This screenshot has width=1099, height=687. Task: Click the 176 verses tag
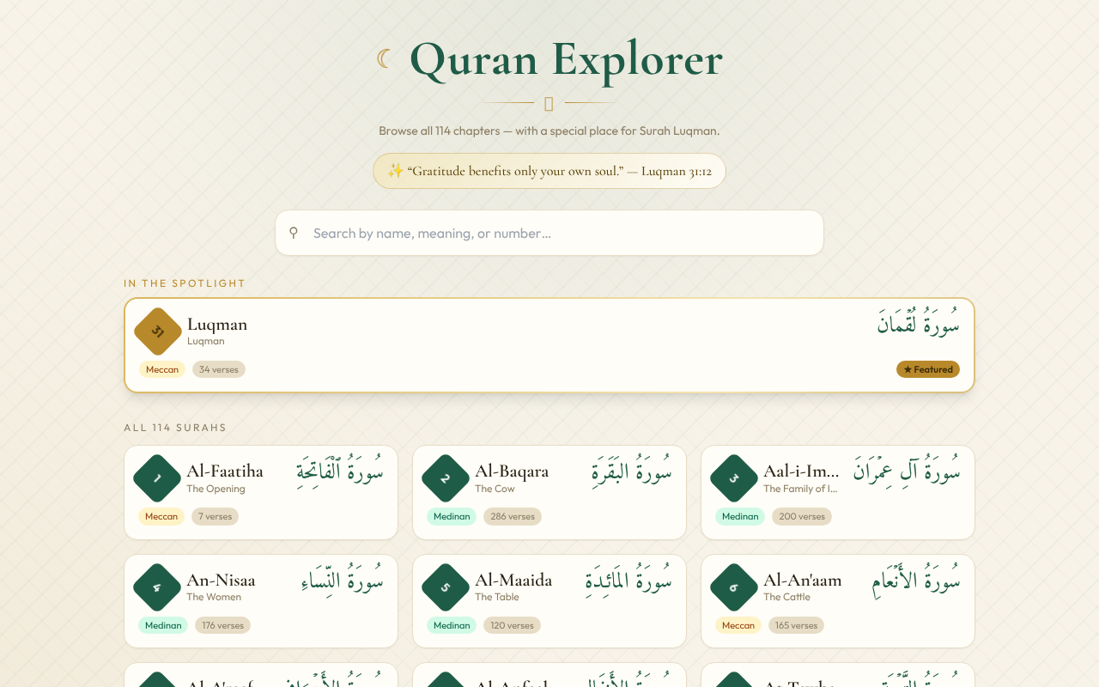(223, 625)
